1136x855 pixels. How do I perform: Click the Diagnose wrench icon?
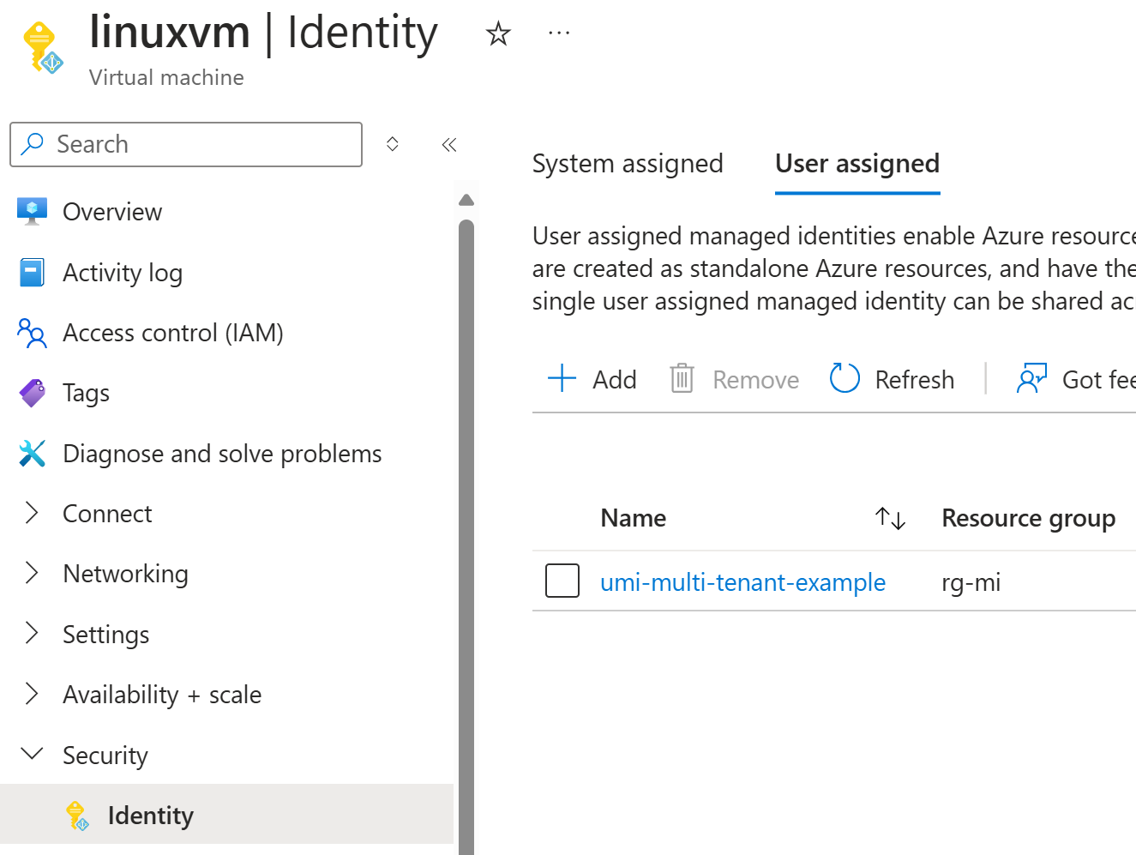(33, 453)
